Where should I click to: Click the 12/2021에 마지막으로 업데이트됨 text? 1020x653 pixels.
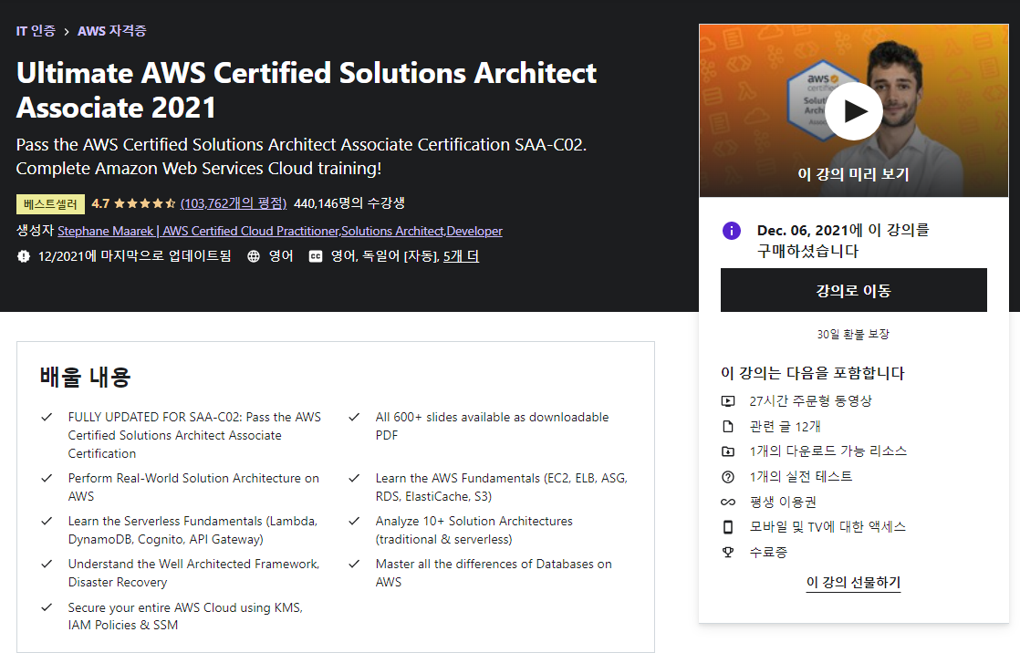tap(135, 256)
